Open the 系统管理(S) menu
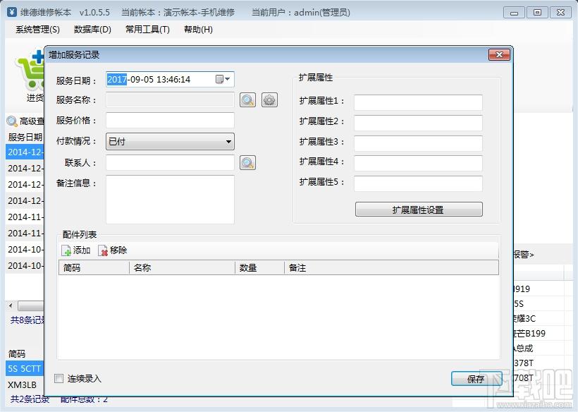The width and height of the screenshot is (578, 412). pos(37,30)
